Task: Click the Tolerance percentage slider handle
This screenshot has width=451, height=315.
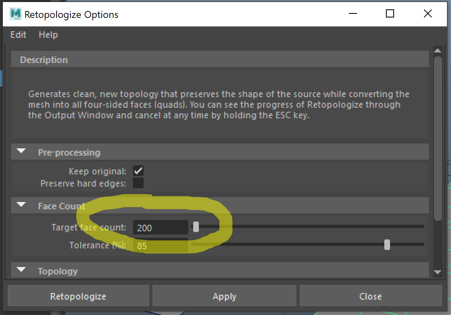Action: (x=387, y=245)
